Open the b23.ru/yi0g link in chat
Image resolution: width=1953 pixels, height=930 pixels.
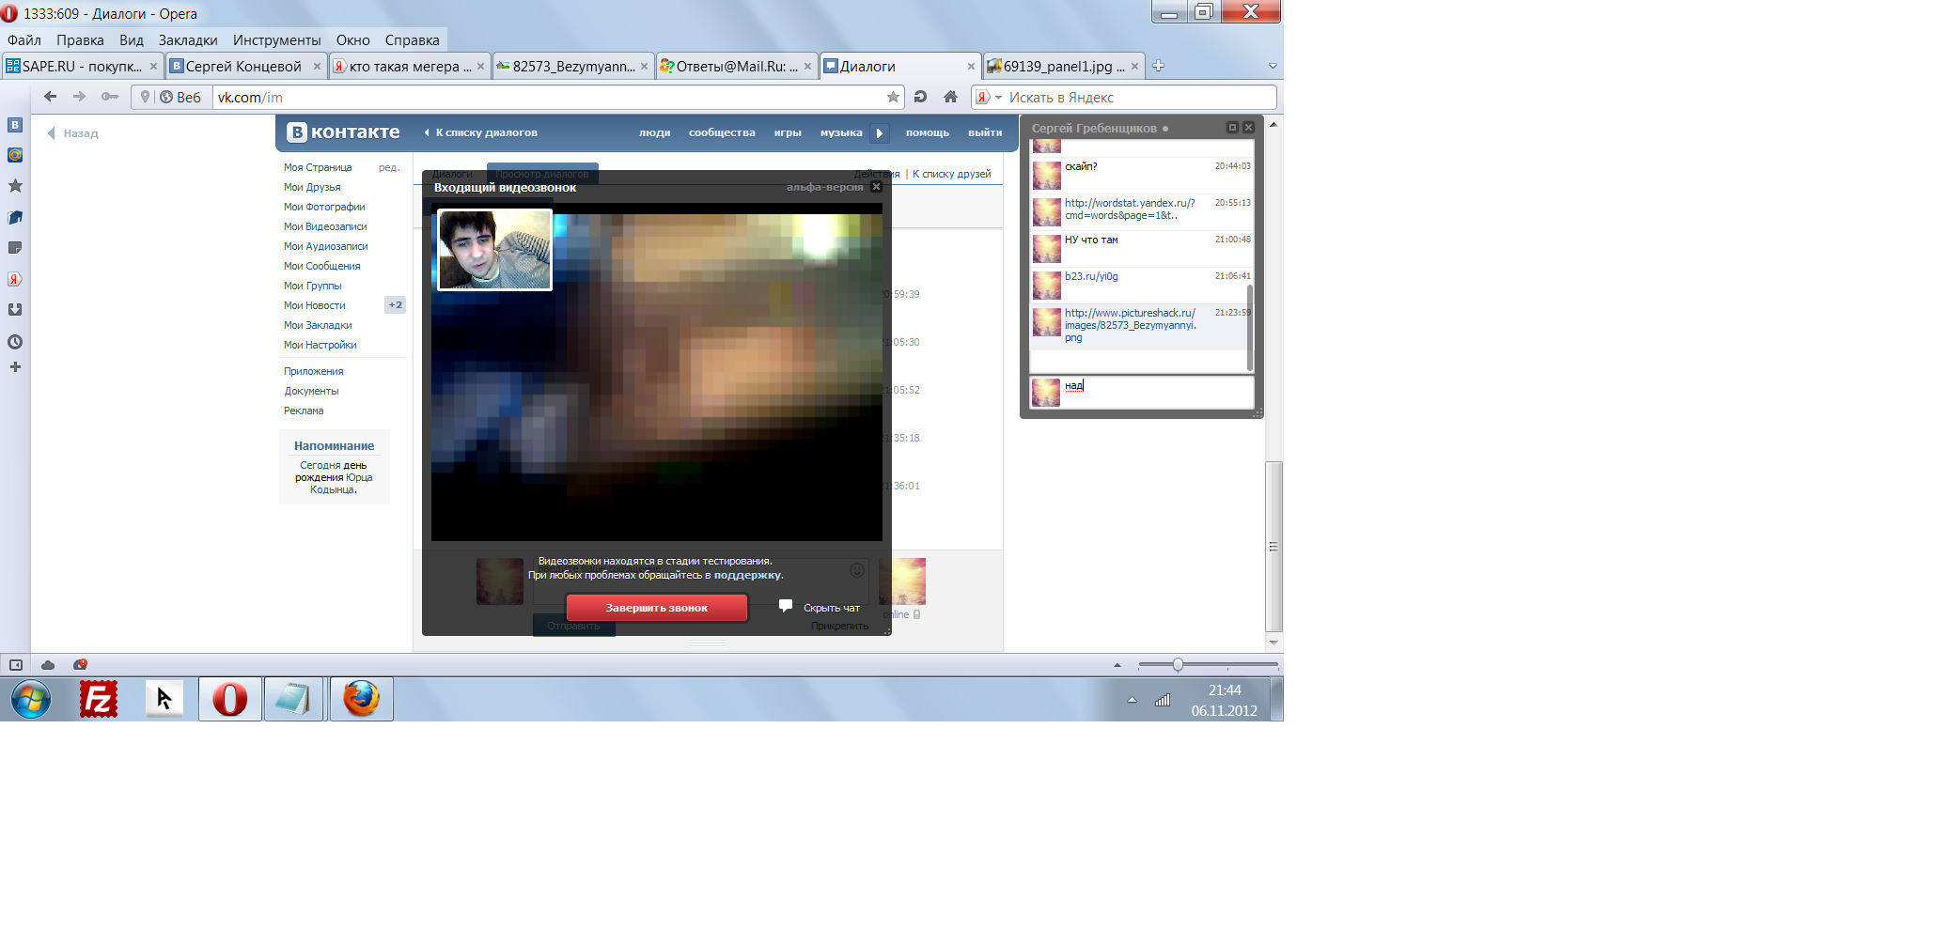(x=1091, y=276)
